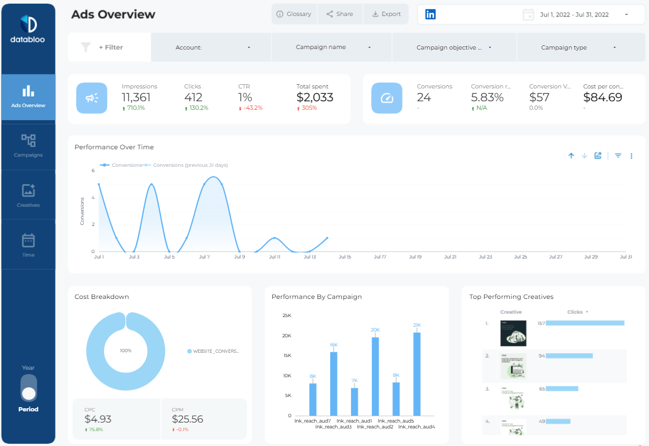Switch to the Creatives sidebar tab
The image size is (649, 446).
point(28,196)
